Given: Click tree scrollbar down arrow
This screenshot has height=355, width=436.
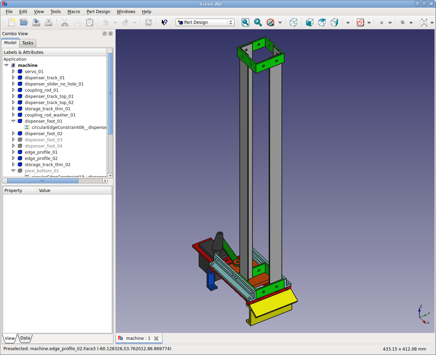Looking at the screenshot, I should pos(110,175).
